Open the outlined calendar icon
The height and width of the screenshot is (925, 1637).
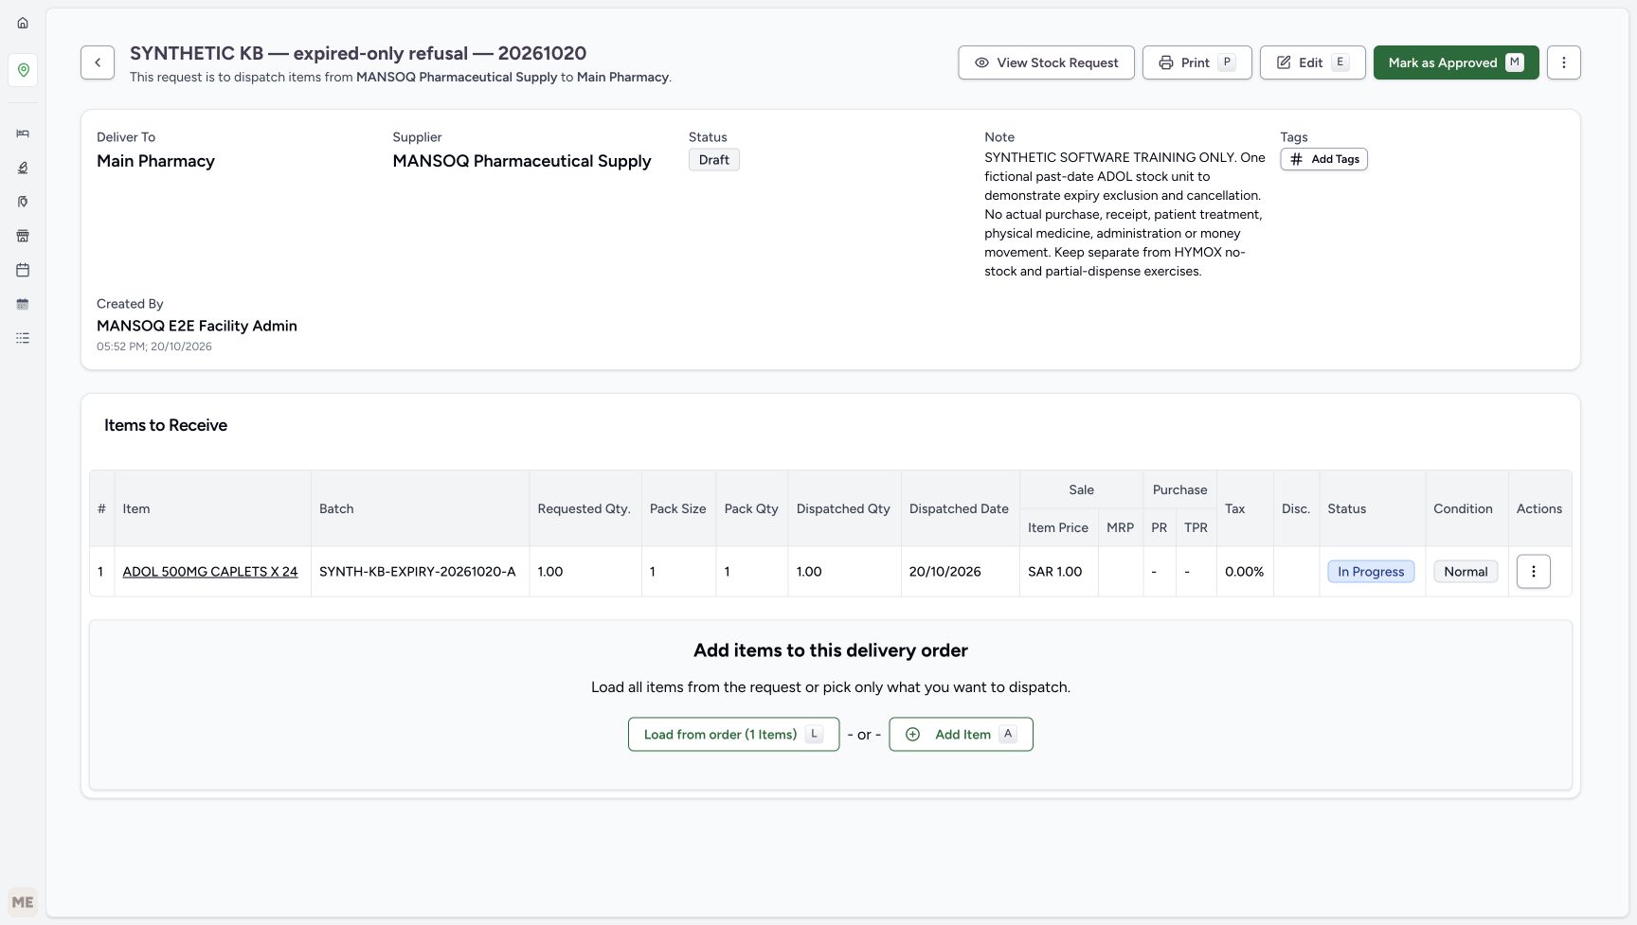23,270
